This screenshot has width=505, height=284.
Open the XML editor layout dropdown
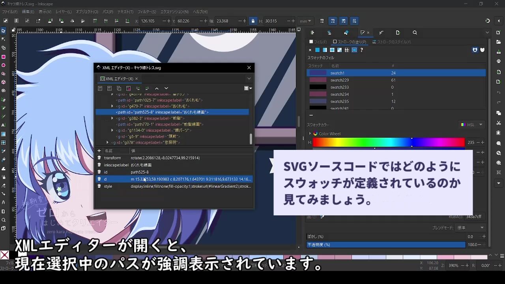248,88
